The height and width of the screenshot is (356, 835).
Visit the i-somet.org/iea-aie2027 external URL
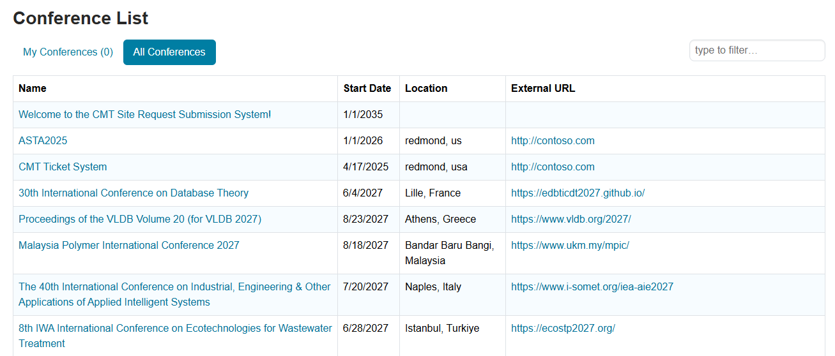click(x=592, y=287)
